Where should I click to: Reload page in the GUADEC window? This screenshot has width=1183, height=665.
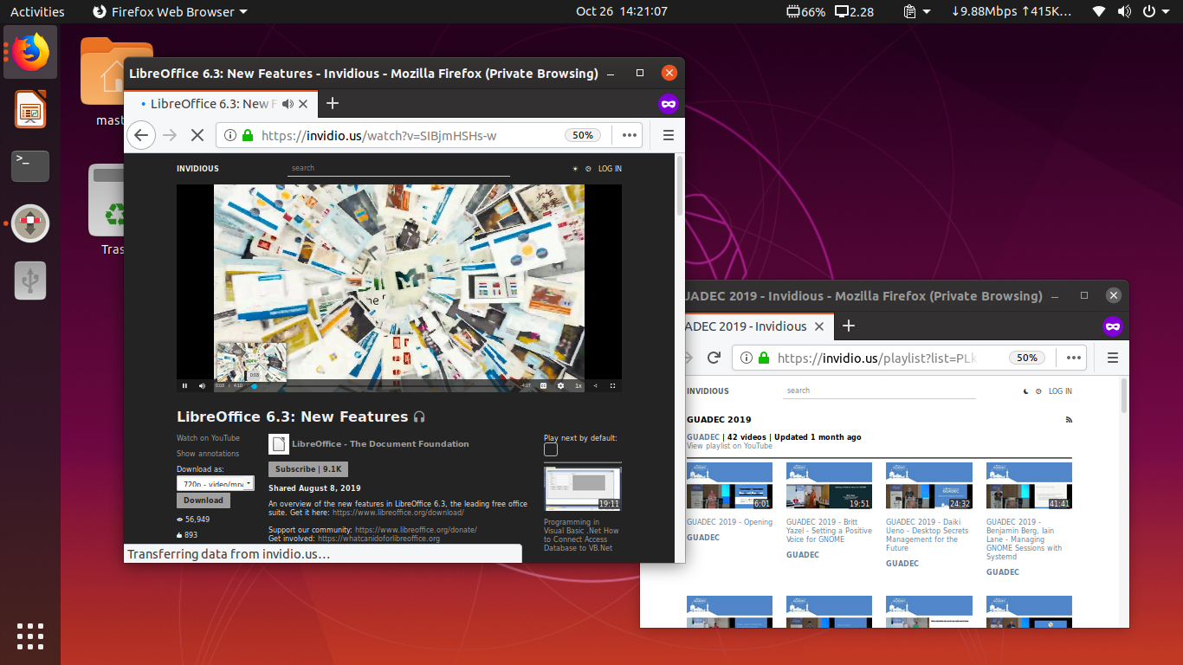[x=714, y=358]
